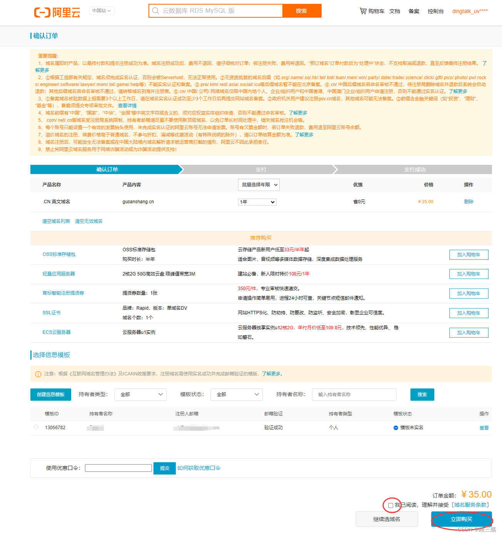Add SSL证书 to the cart
The height and width of the screenshot is (536, 502).
coord(469,313)
